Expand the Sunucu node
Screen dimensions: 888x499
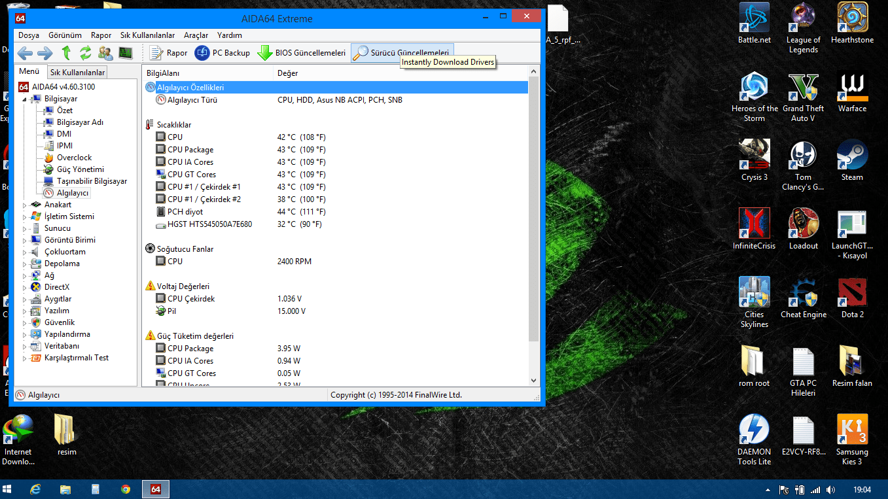tap(26, 228)
